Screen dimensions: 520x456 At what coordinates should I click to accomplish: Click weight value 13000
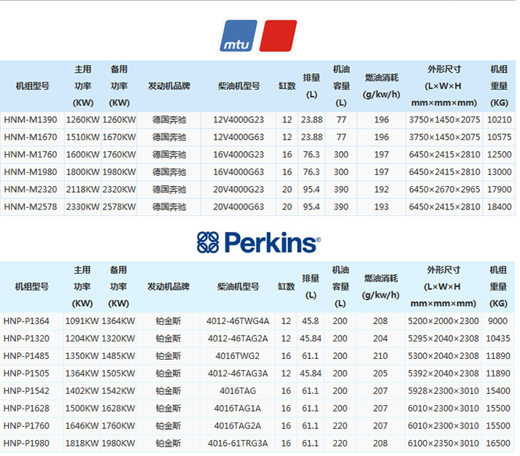point(499,172)
